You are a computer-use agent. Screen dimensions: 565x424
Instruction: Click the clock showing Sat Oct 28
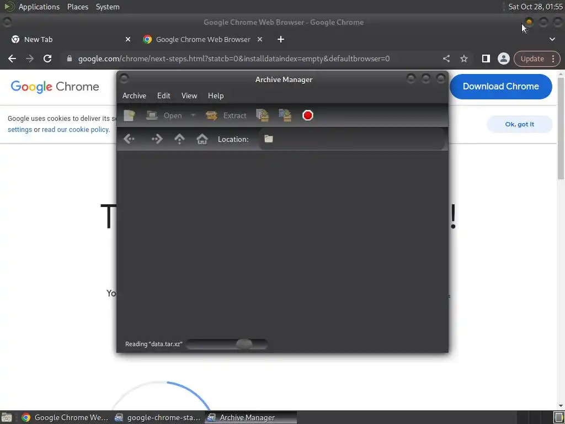click(535, 7)
